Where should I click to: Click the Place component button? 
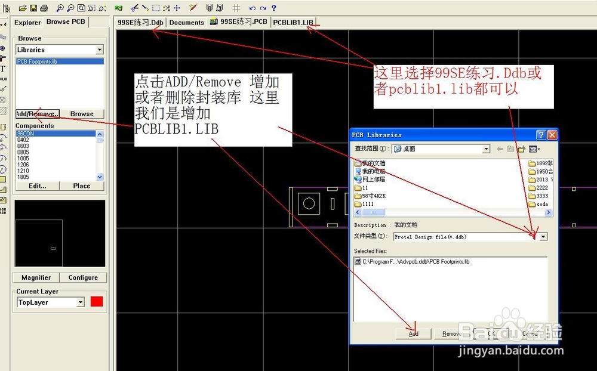tap(82, 186)
